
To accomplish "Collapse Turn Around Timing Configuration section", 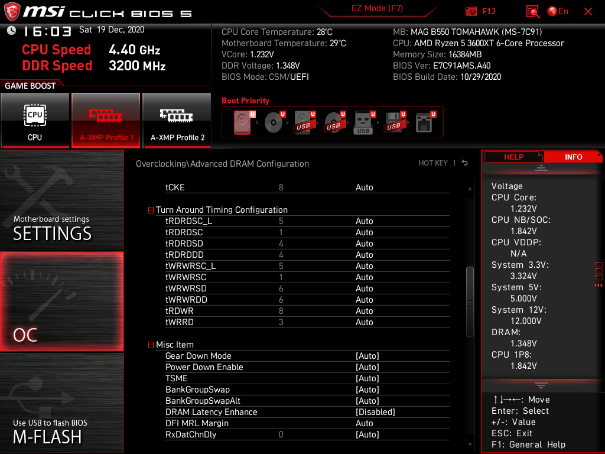I will coord(151,210).
